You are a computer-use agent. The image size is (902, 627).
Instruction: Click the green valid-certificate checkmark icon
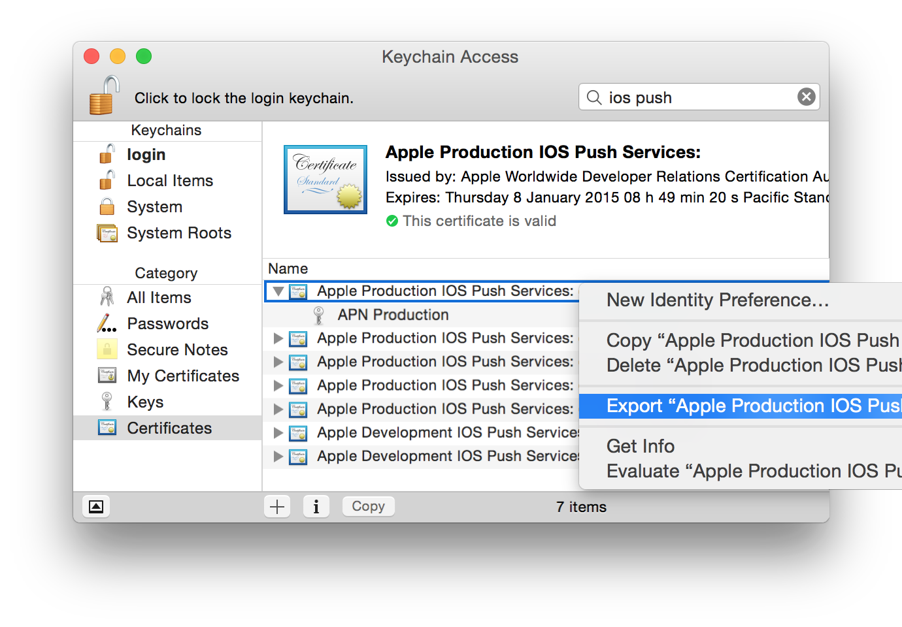[392, 221]
